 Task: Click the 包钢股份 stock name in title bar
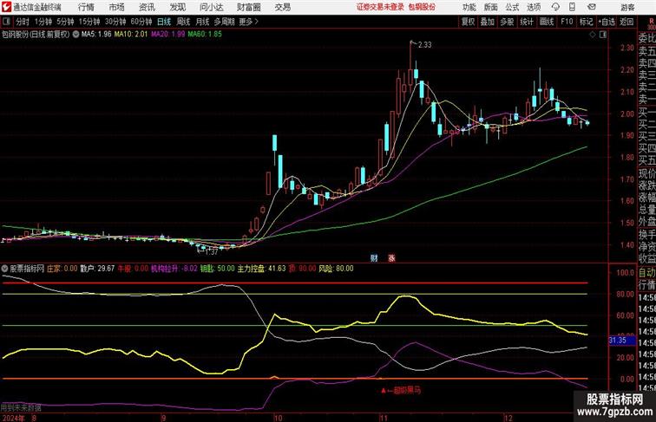[422, 7]
